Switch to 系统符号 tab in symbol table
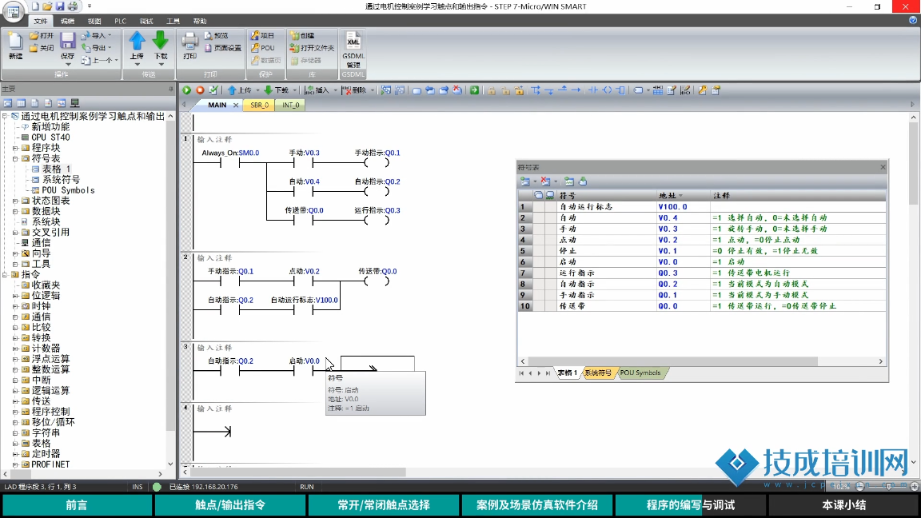Screen dimensions: 921x518 [597, 373]
